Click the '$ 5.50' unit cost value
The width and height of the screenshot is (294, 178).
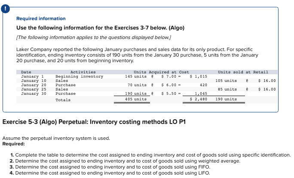pos(169,94)
